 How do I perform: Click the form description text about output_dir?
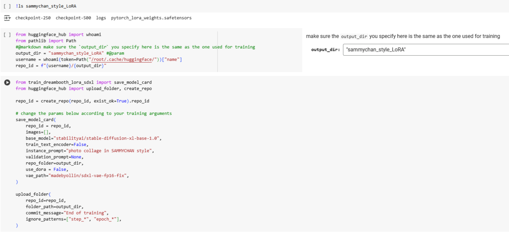pos(403,36)
